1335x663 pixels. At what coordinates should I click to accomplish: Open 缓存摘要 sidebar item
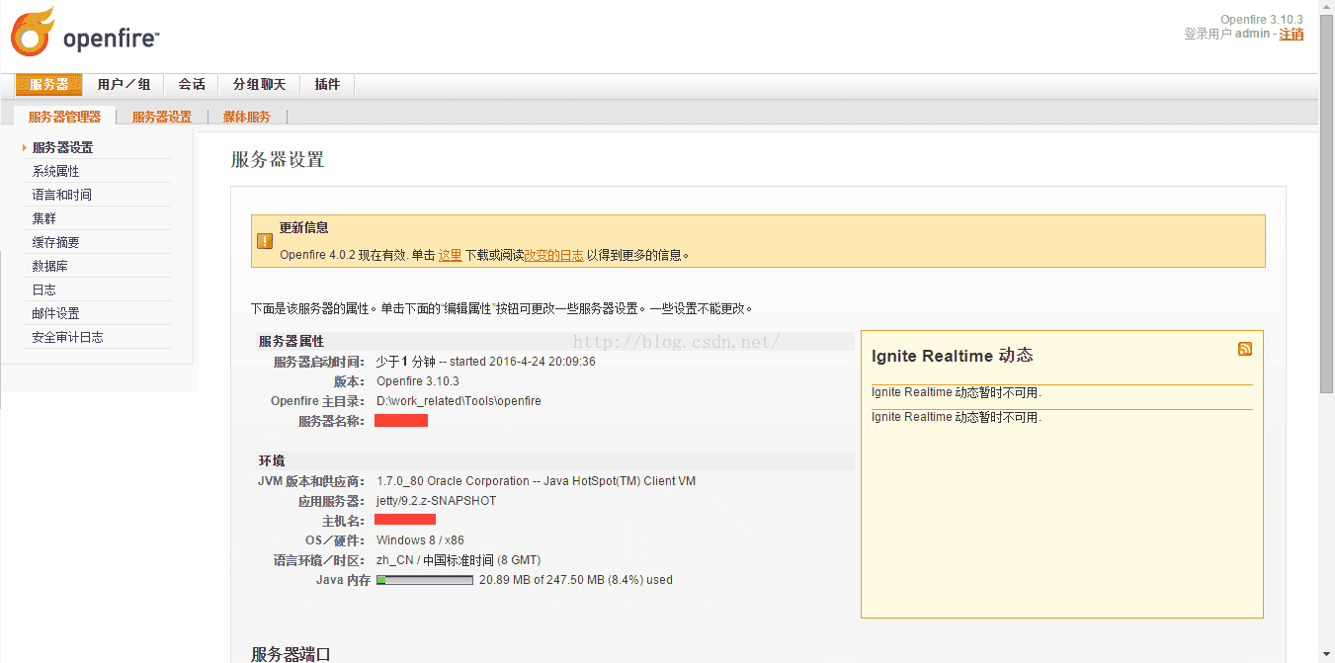55,242
